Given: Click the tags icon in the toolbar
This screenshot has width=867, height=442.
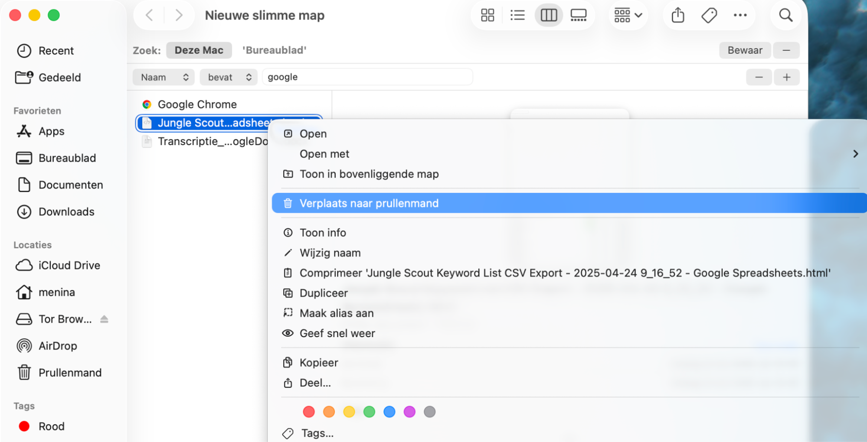Looking at the screenshot, I should pyautogui.click(x=709, y=15).
